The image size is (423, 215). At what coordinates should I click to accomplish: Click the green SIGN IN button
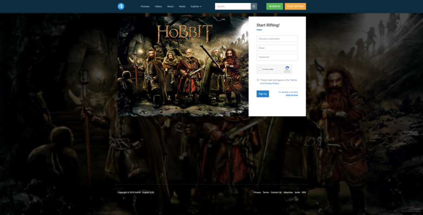(x=275, y=6)
